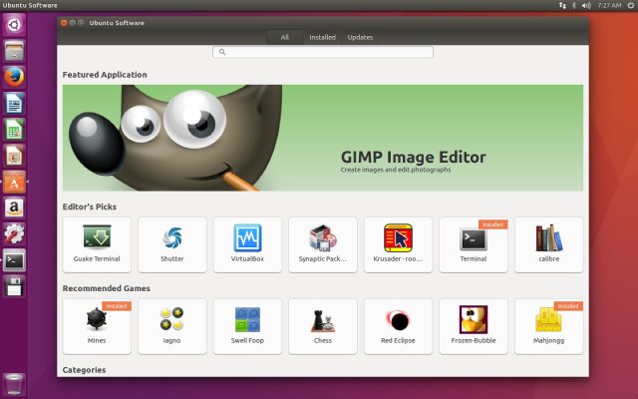Select the Shutter app icon
Viewport: 638px width, 399px height.
172,238
